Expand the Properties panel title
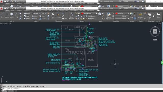 117,21
